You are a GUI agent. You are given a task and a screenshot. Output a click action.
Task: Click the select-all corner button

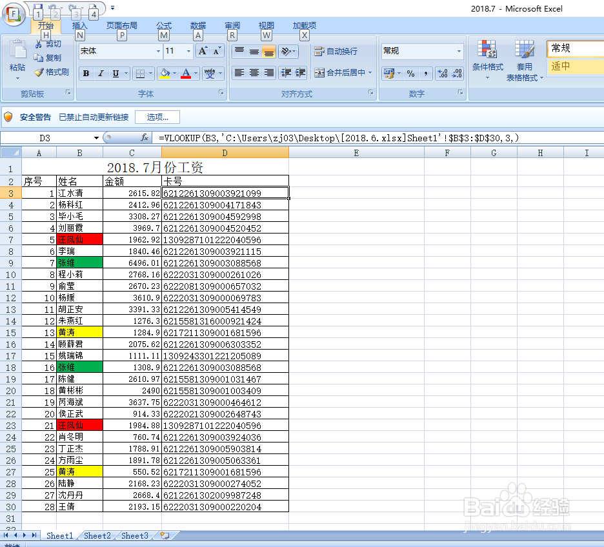point(11,153)
